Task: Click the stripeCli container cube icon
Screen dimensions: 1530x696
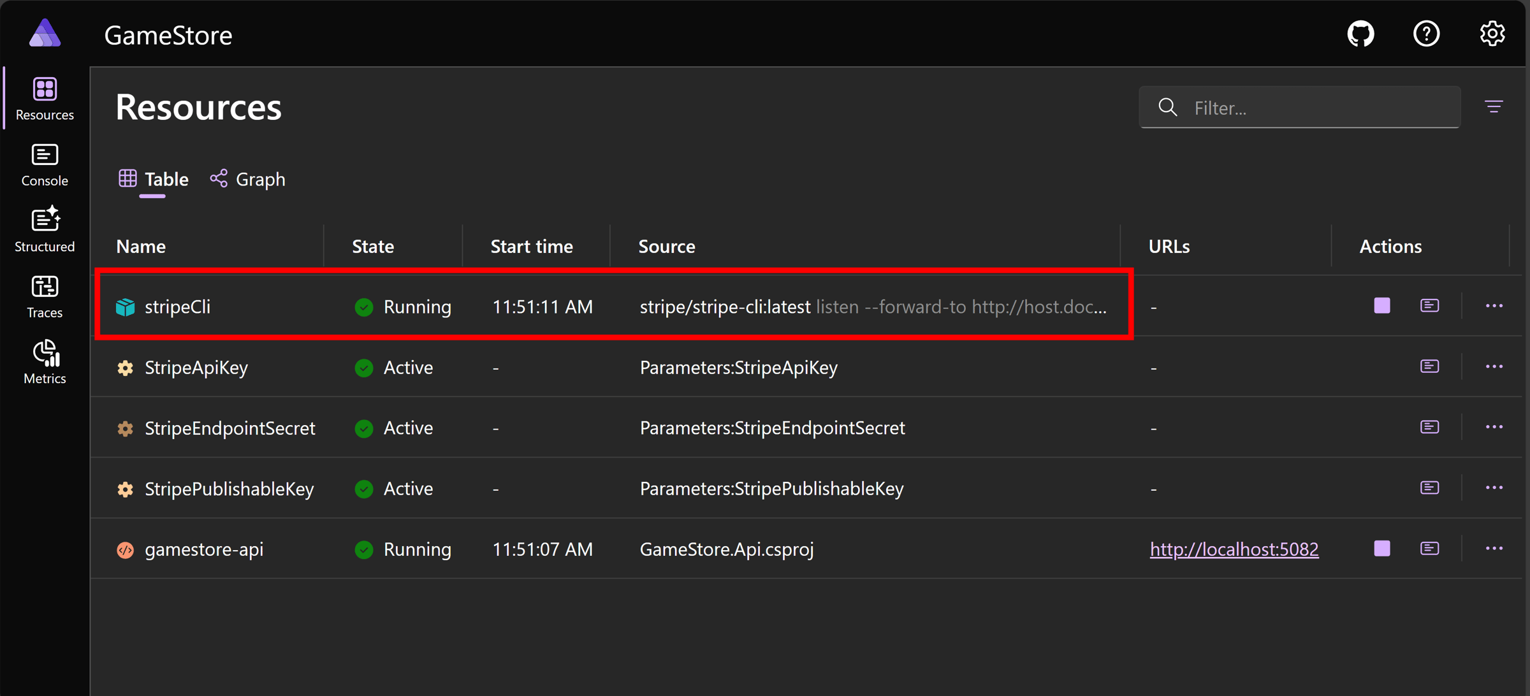Action: point(125,307)
